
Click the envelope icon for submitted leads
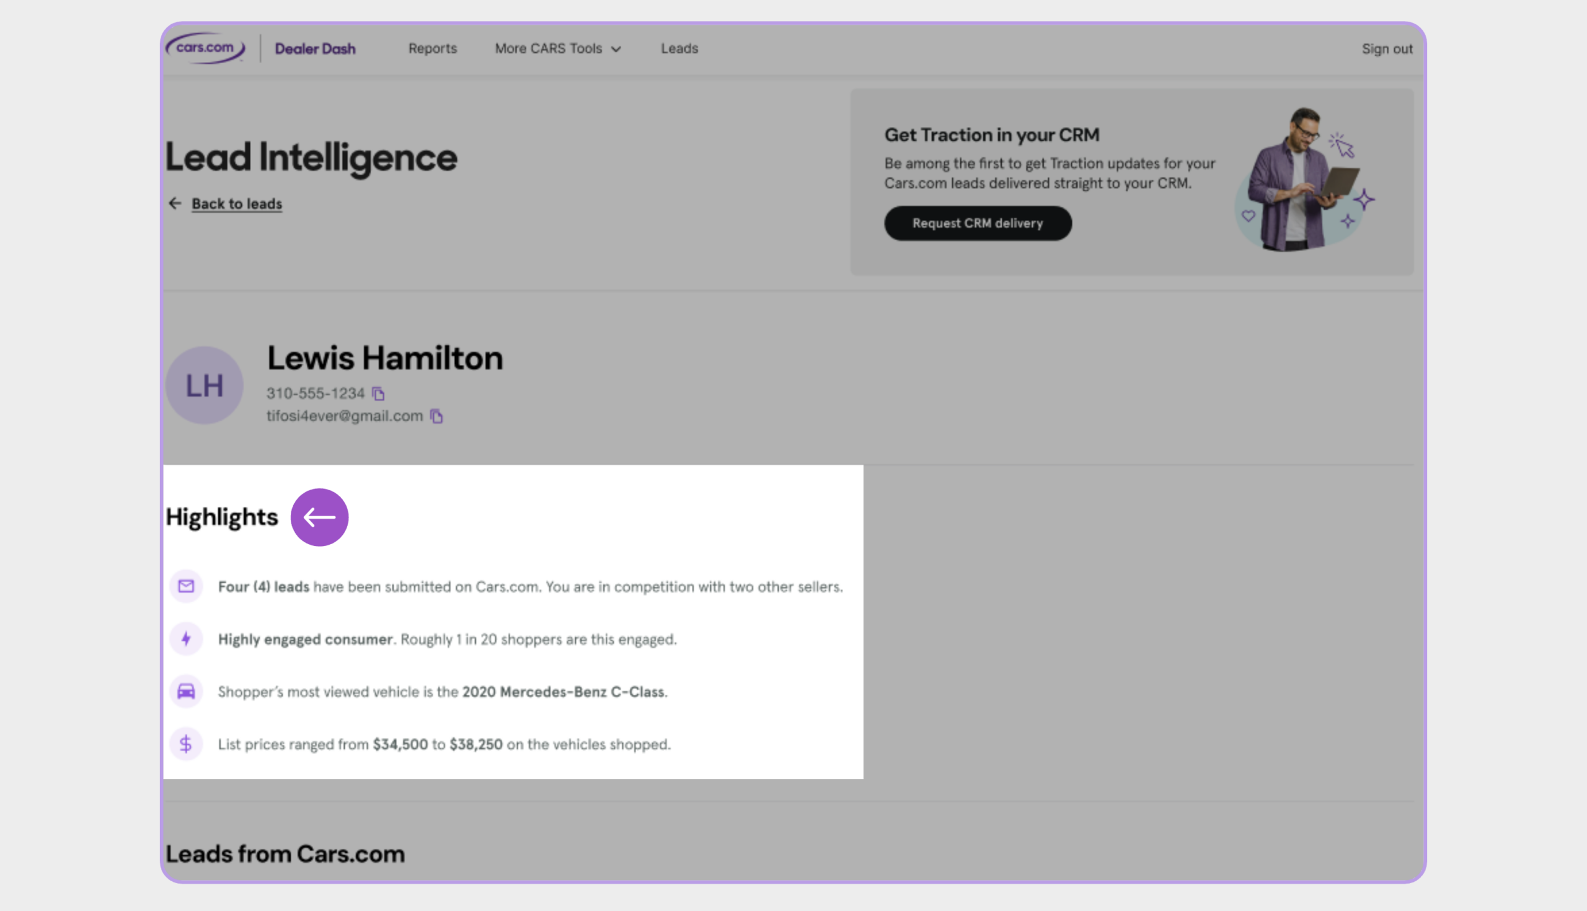[x=186, y=586]
